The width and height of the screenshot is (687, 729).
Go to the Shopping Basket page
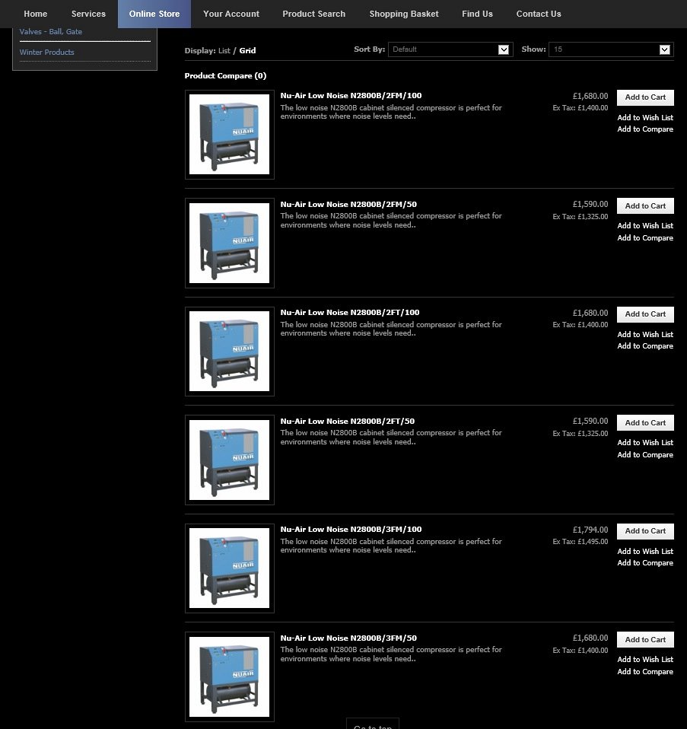pyautogui.click(x=403, y=14)
